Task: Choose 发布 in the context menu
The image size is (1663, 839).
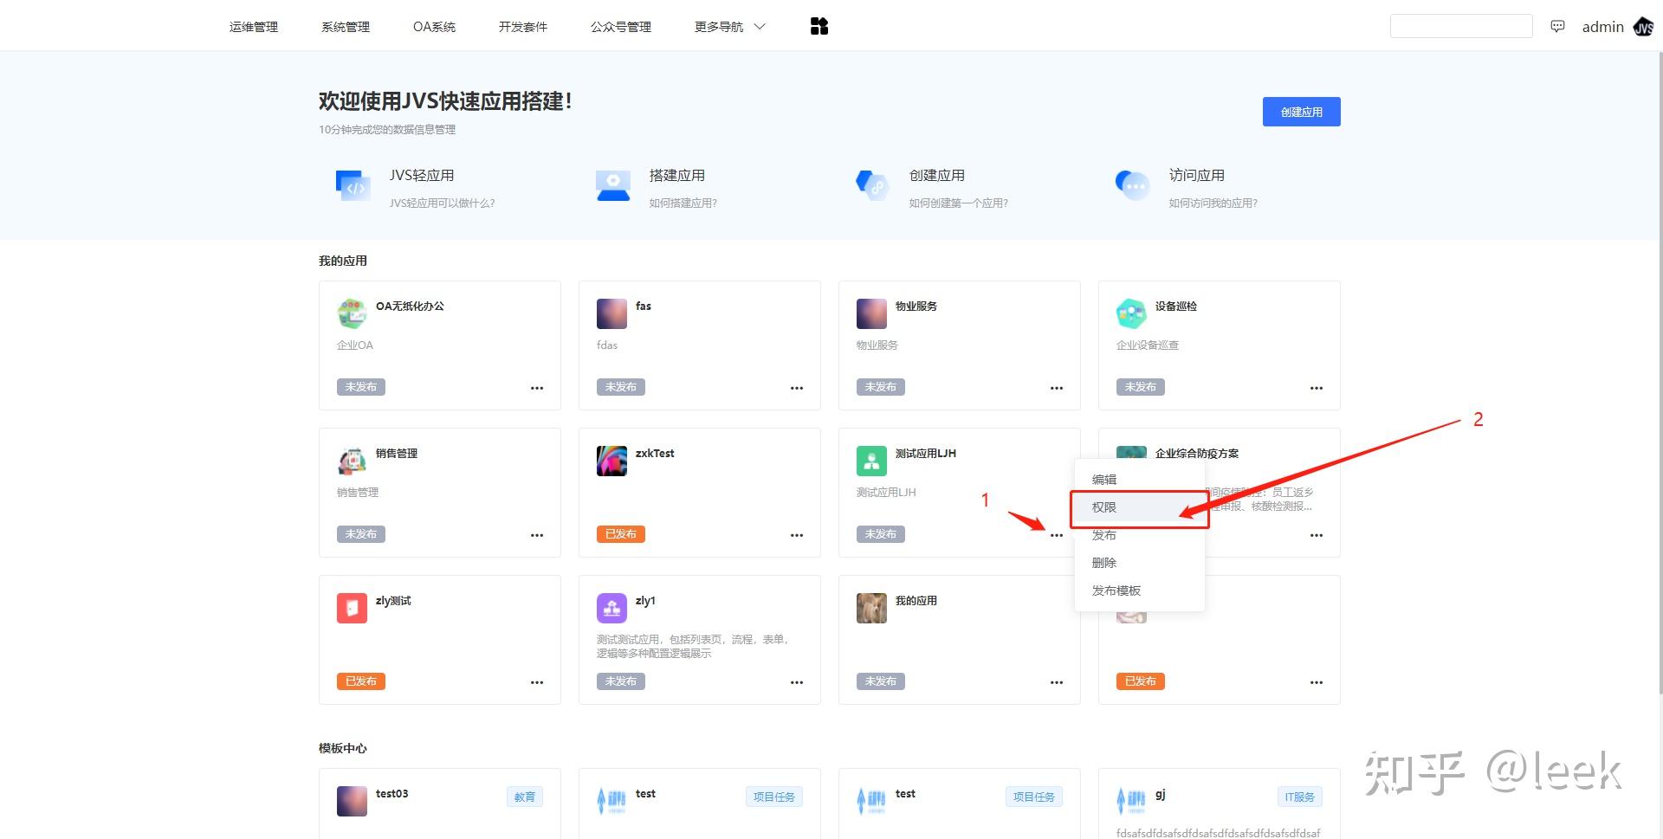Action: [1140, 535]
